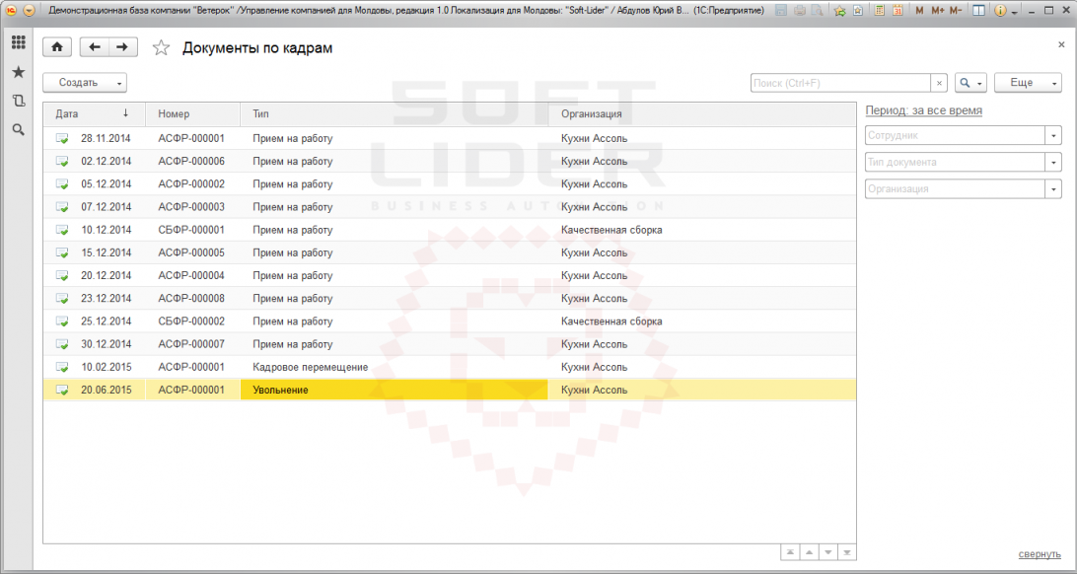Click the sidebar search magnifier icon
Viewport: 1077px width, 574px height.
click(19, 130)
